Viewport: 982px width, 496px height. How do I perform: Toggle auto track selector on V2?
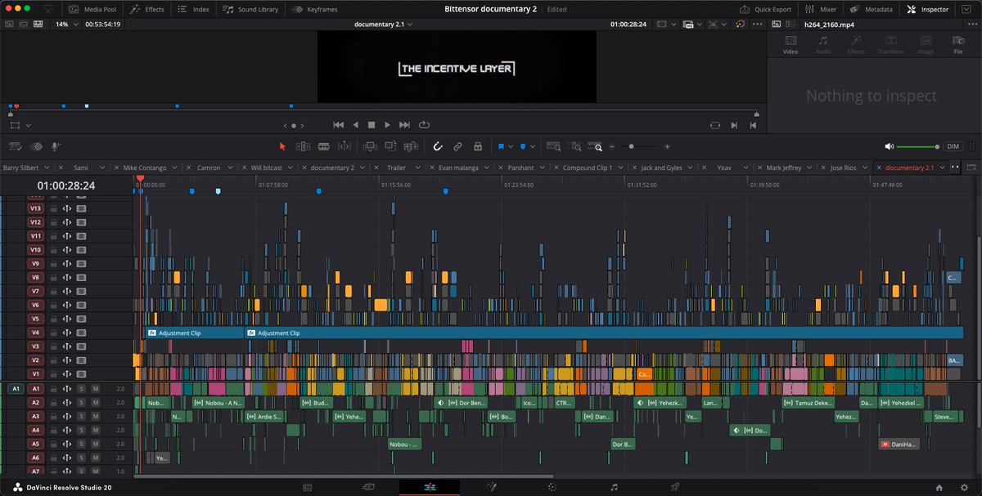[x=67, y=360]
